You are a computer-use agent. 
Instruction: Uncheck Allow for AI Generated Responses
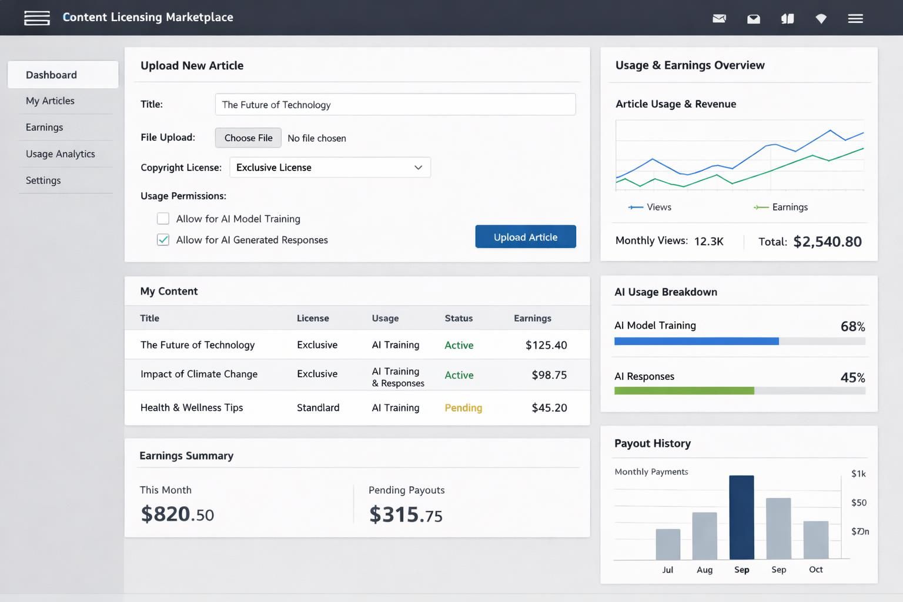click(163, 240)
